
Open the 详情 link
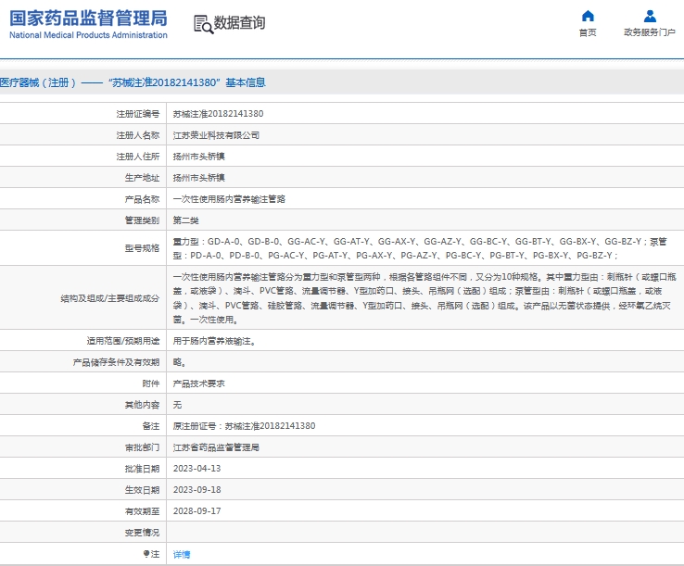pyautogui.click(x=182, y=554)
